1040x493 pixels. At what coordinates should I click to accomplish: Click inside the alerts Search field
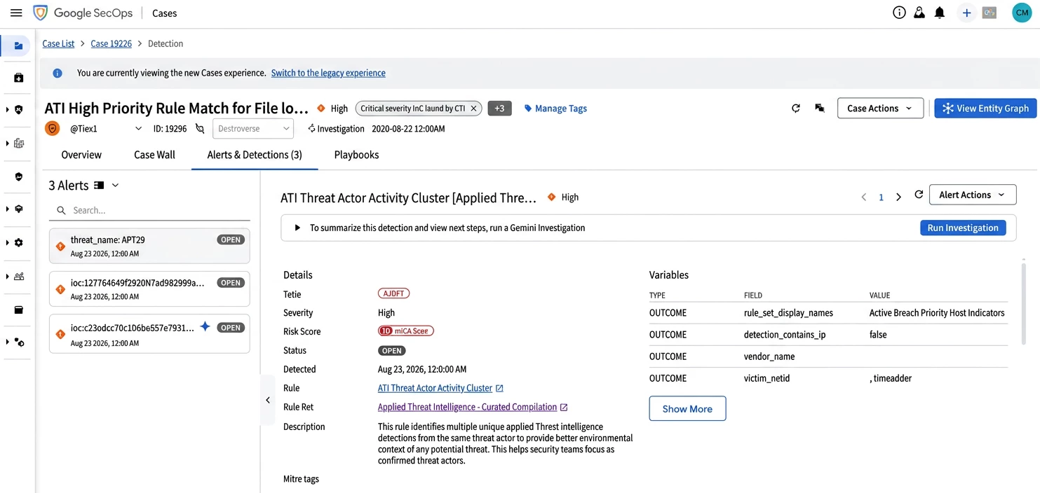(x=149, y=210)
